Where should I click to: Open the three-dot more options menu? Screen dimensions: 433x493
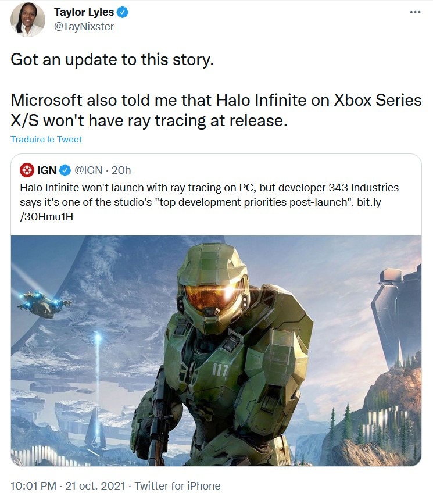point(415,12)
